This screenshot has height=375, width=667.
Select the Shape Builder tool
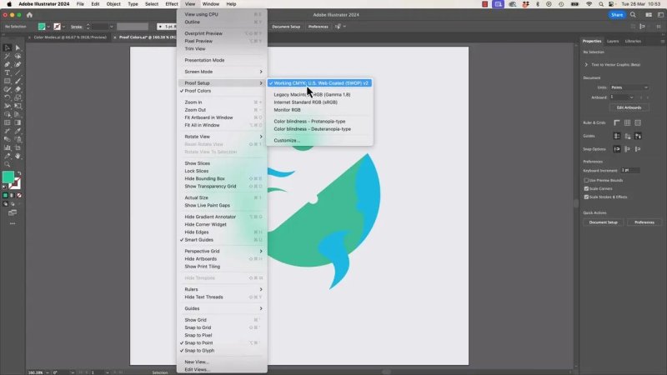point(8,114)
